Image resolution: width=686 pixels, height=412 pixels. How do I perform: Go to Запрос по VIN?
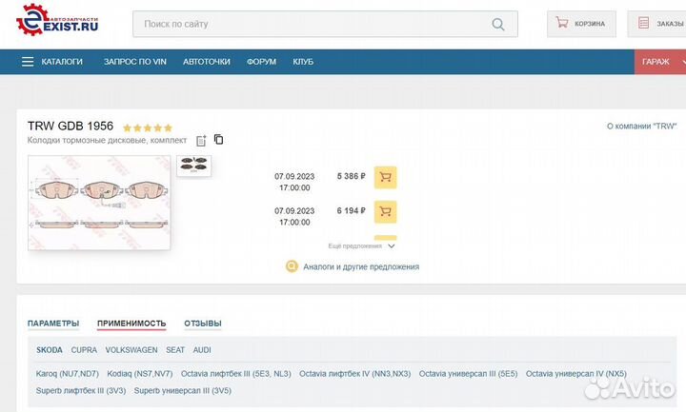click(x=134, y=62)
